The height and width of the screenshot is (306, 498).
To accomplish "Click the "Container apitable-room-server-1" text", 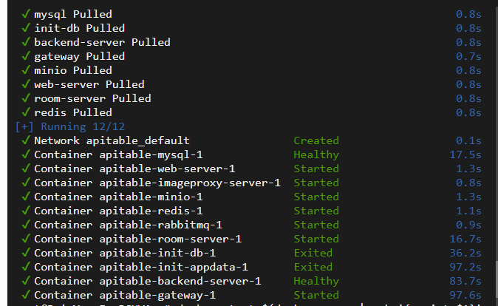I will pyautogui.click(x=138, y=239).
